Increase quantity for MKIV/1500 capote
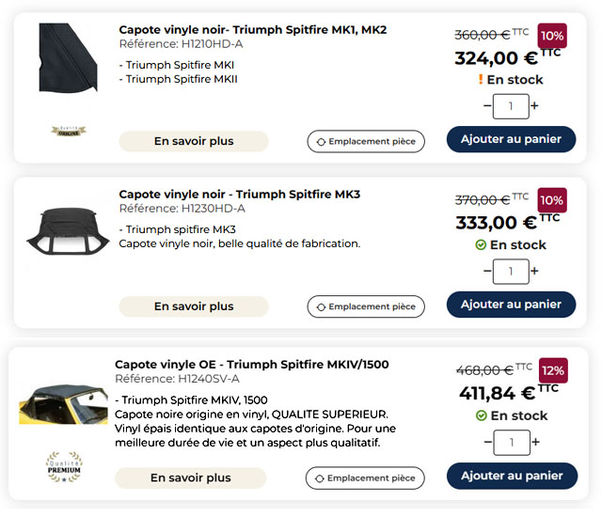 (534, 442)
